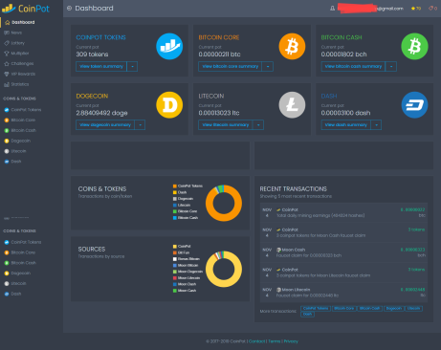Click the large blue CoinPot Tokens card icon
This screenshot has height=350, width=441.
click(169, 47)
